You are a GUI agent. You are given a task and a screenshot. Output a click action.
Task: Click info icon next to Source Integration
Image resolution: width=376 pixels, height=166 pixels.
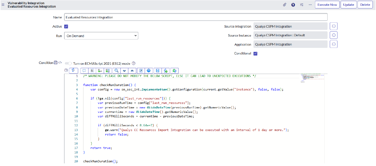coord(333,26)
